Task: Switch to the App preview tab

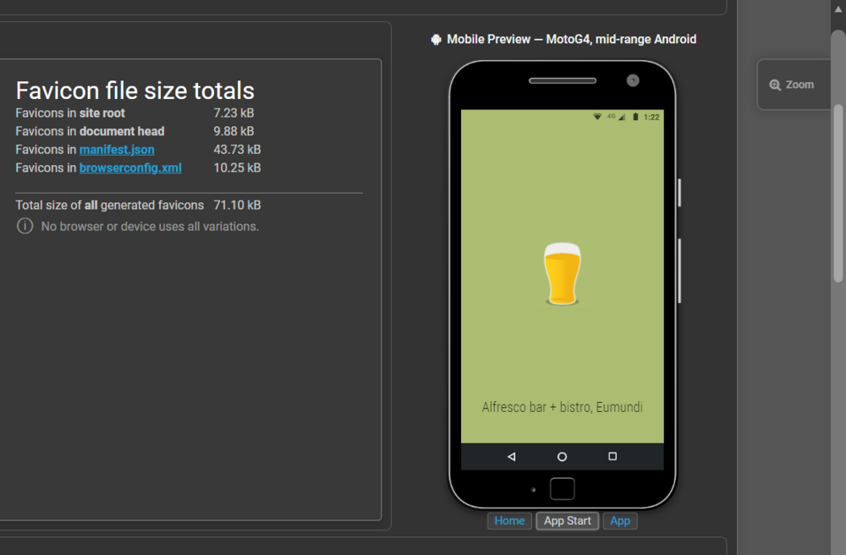Action: [x=620, y=521]
